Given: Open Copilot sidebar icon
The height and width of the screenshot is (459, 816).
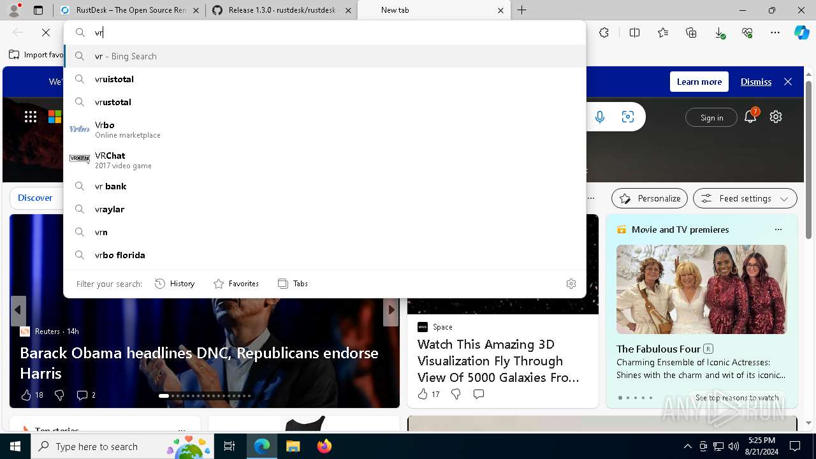Looking at the screenshot, I should tap(801, 33).
